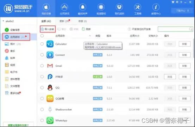Sort by the 应用大小 column header
This screenshot has width=195, height=127.
tap(134, 36)
